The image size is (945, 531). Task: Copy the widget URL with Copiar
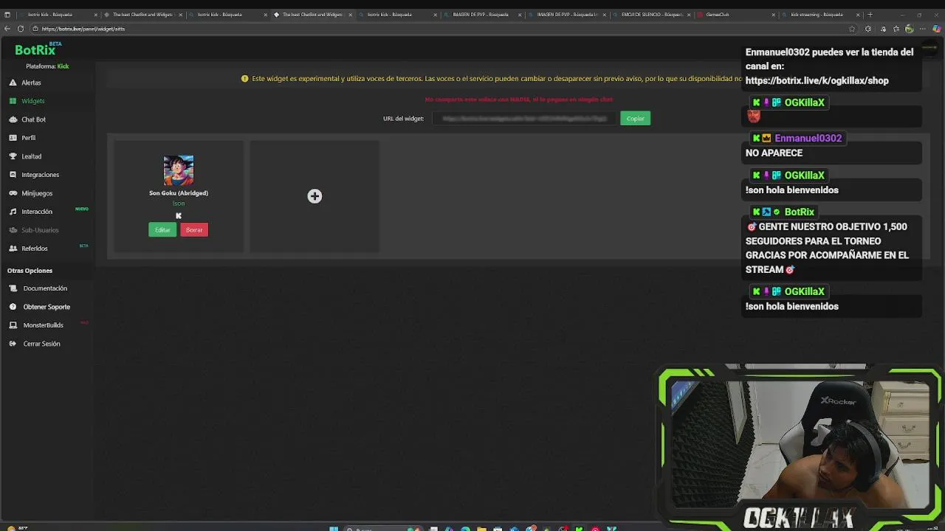(x=635, y=118)
